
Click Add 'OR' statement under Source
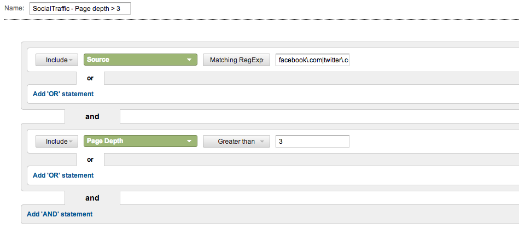[63, 94]
